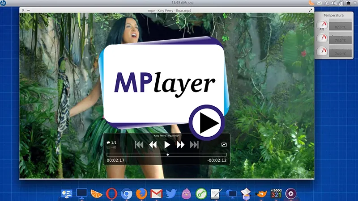Screen dimensions: 358x201
Task: Open the dark monitor dock icon
Action: pos(82,194)
